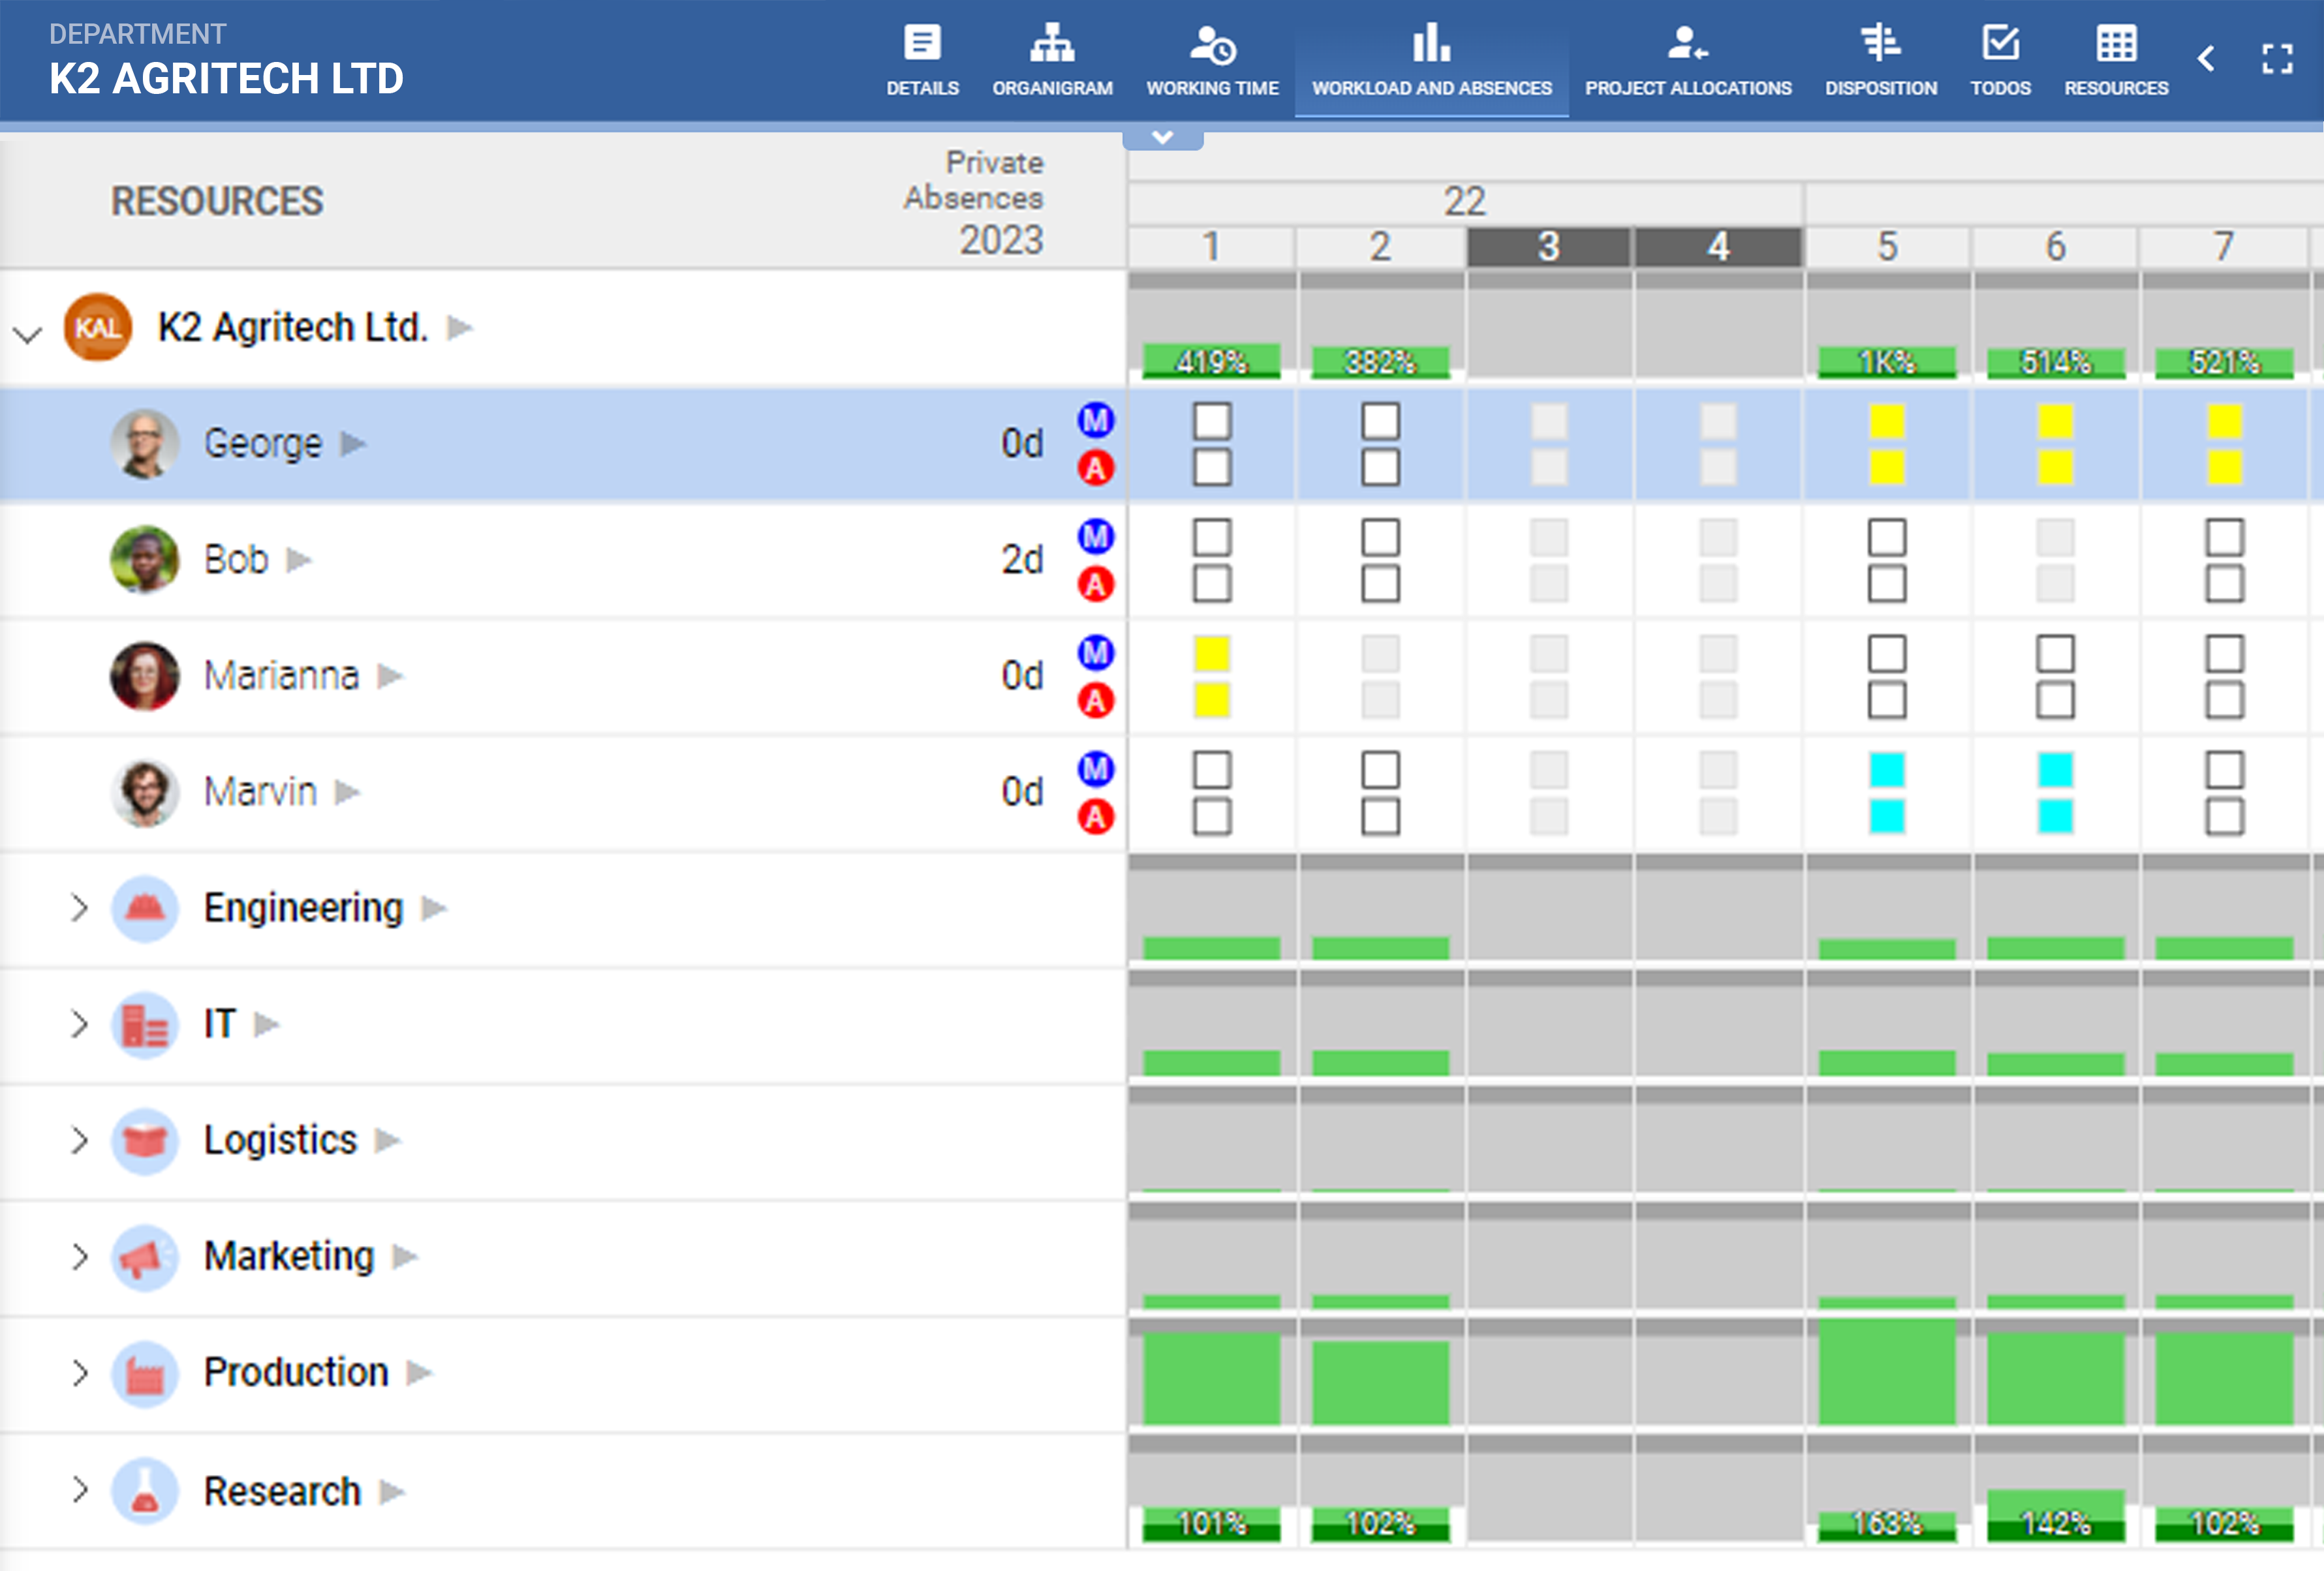Collapse the K2 Agritech Ltd. tree node

(28, 335)
